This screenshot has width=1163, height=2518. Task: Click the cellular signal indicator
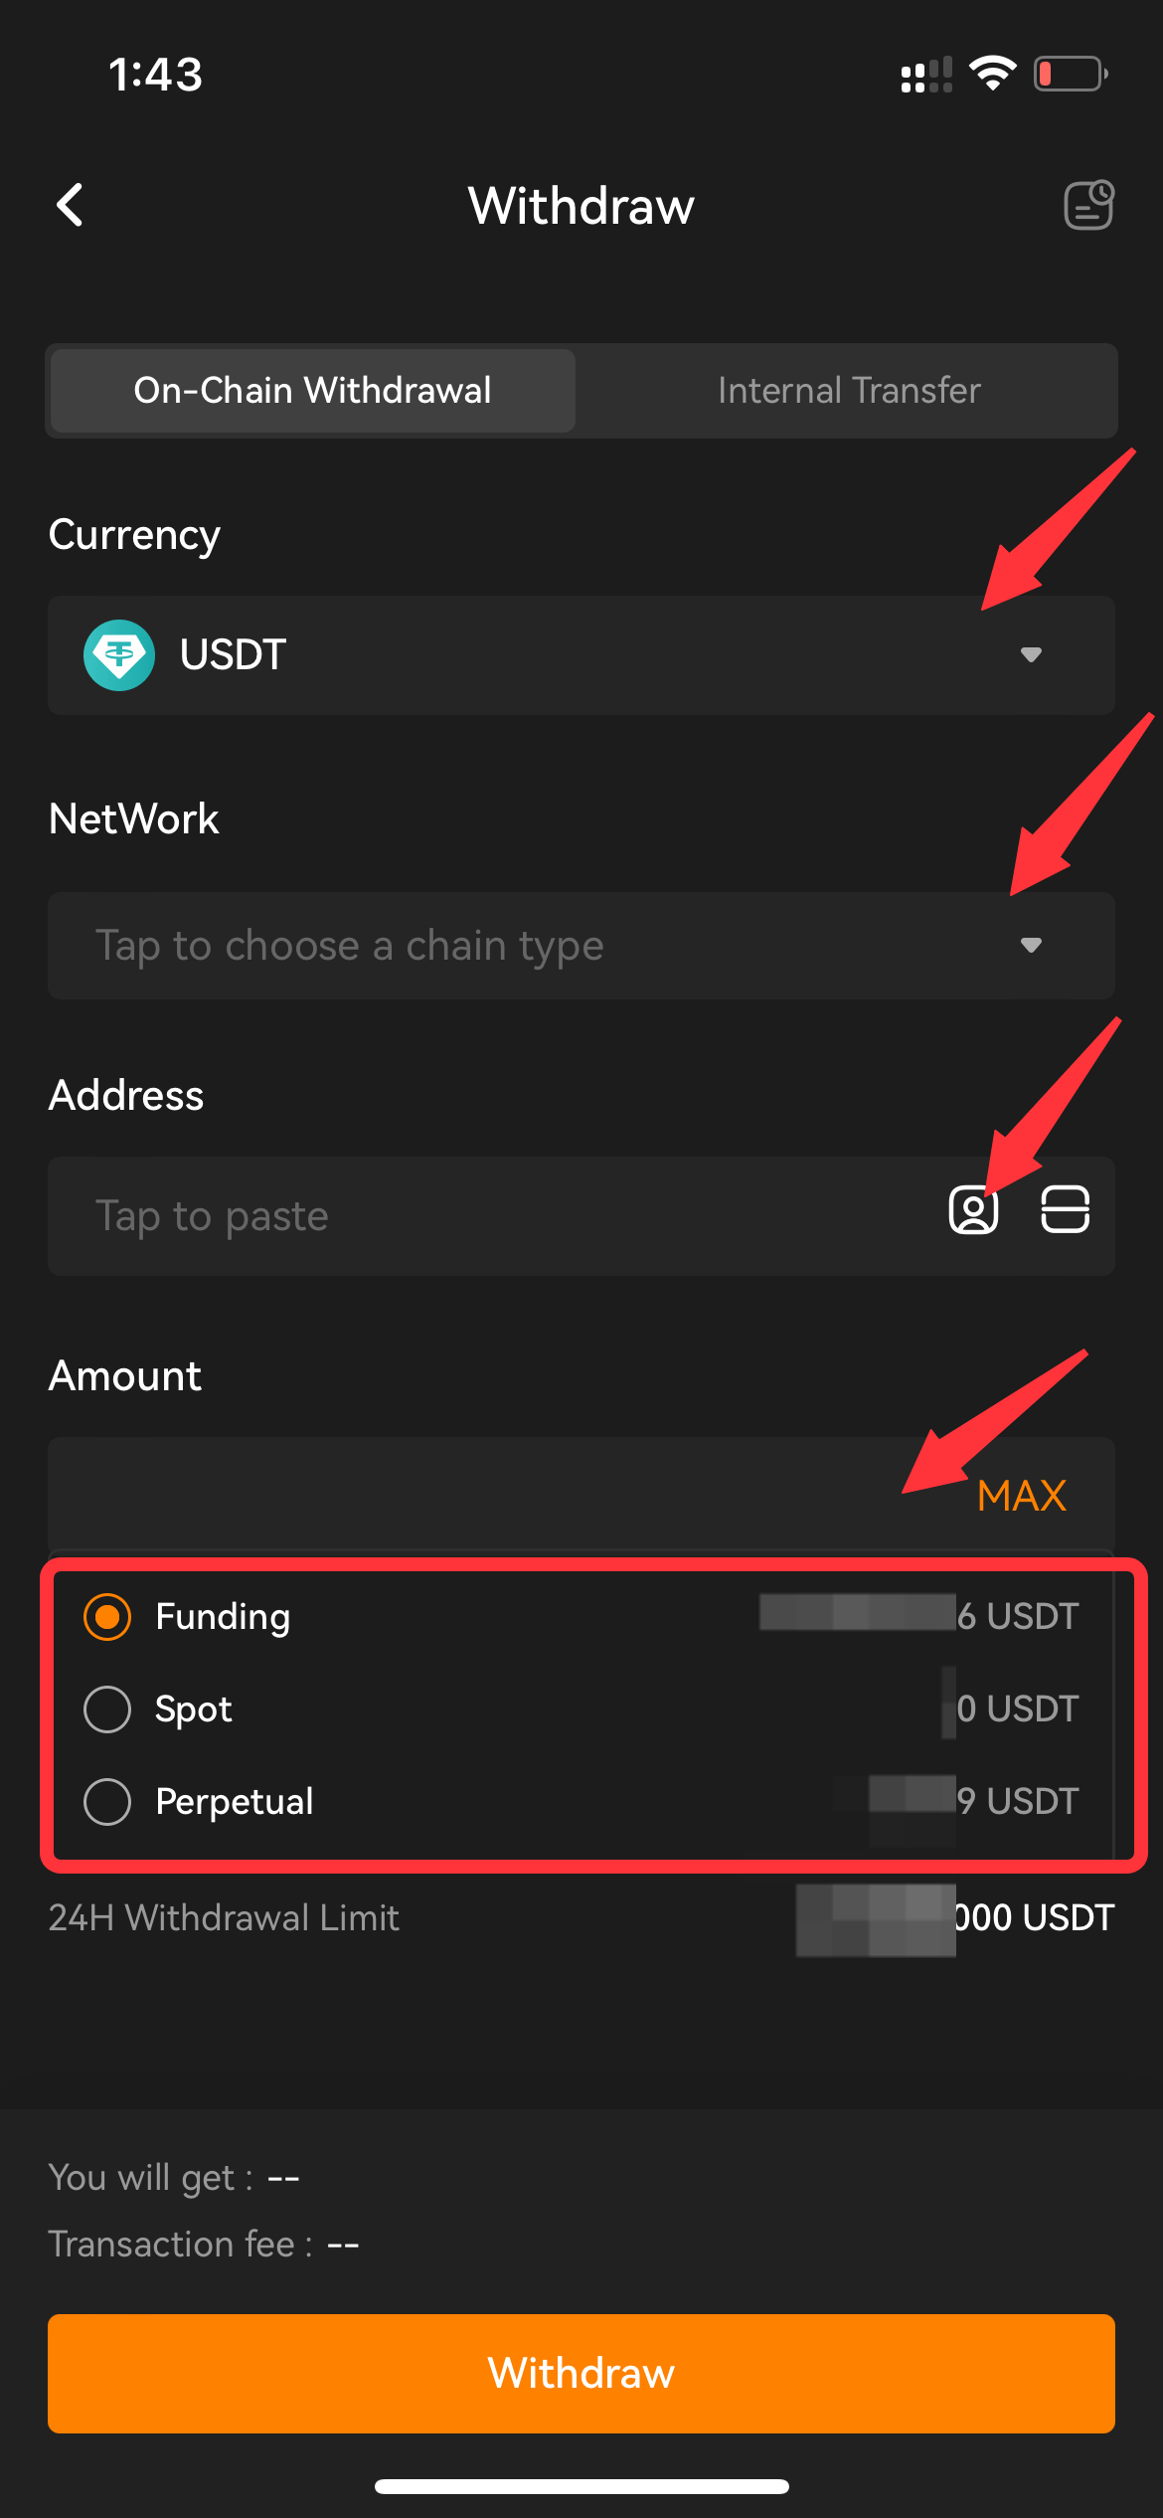click(x=924, y=75)
